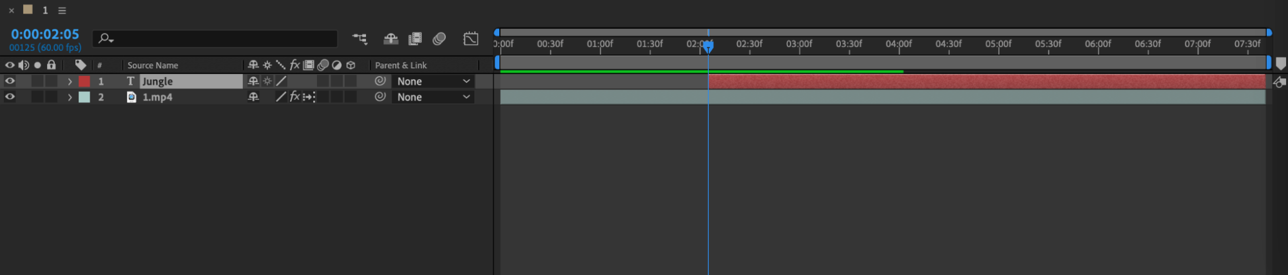
Task: Open the Composition Mini-Flowchart
Action: [x=360, y=39]
